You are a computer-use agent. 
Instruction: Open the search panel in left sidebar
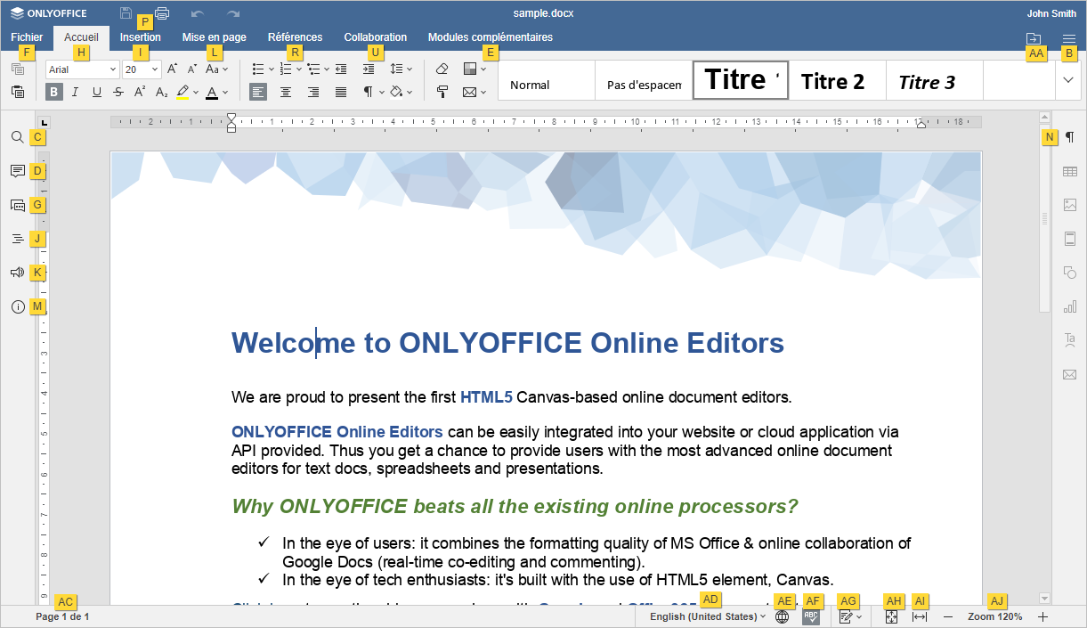coord(17,137)
